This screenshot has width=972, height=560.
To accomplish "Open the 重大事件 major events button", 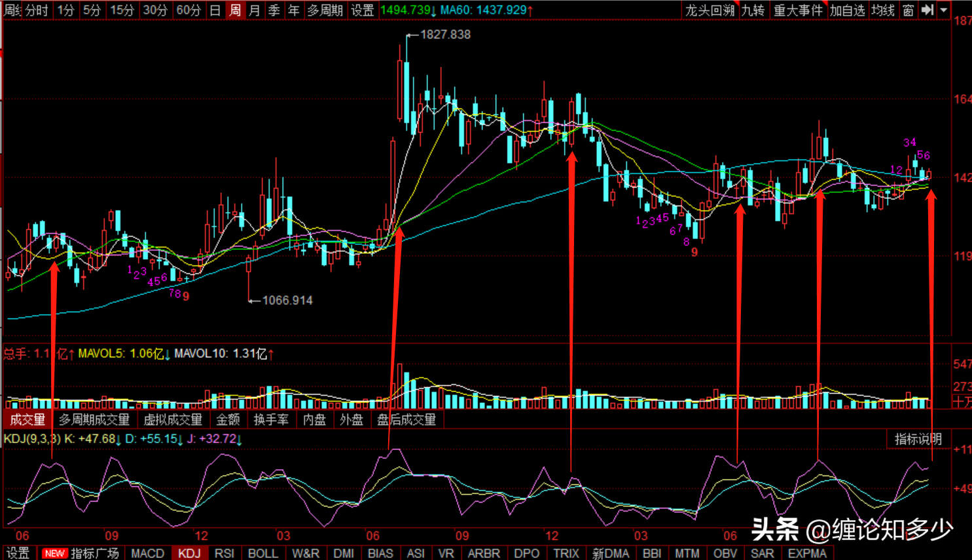I will point(798,10).
